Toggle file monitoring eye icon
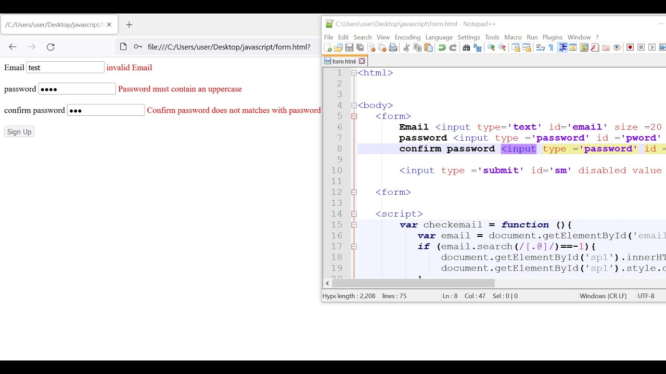Image resolution: width=666 pixels, height=374 pixels. pyautogui.click(x=617, y=47)
